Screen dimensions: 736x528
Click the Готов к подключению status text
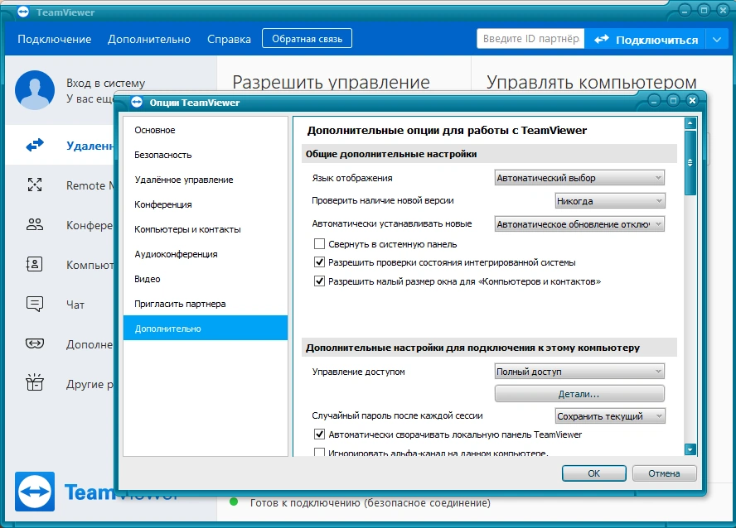pyautogui.click(x=370, y=502)
